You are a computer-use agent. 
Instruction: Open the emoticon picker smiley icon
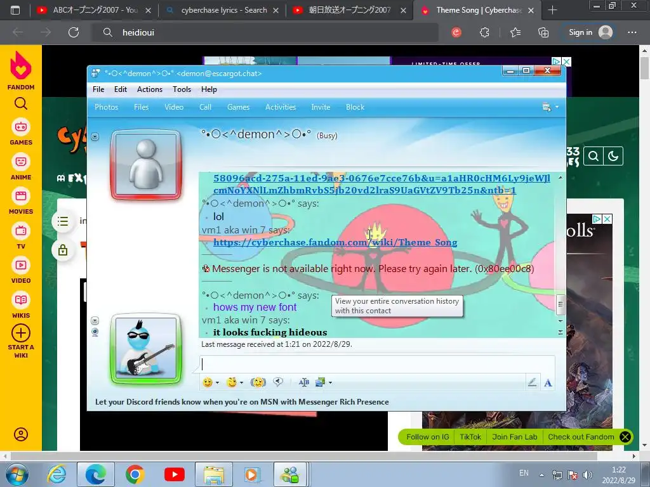click(x=208, y=382)
